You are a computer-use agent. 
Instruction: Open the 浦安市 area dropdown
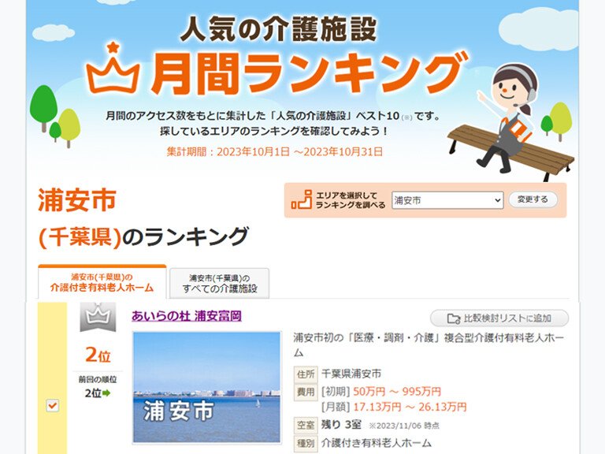[447, 200]
